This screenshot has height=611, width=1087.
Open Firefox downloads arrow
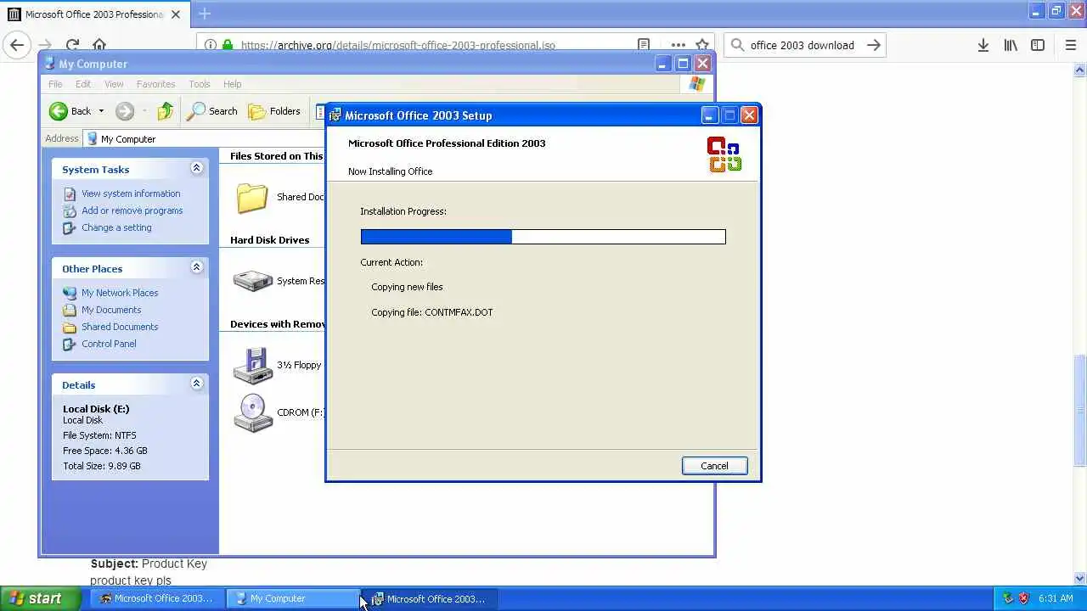pyautogui.click(x=983, y=45)
